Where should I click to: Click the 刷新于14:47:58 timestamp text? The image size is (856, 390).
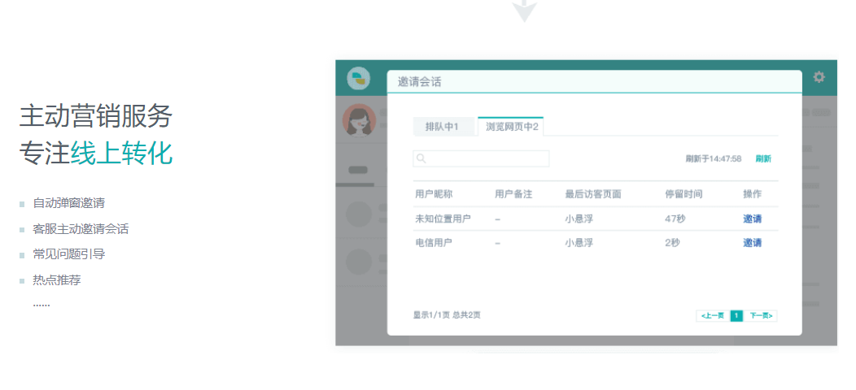714,158
